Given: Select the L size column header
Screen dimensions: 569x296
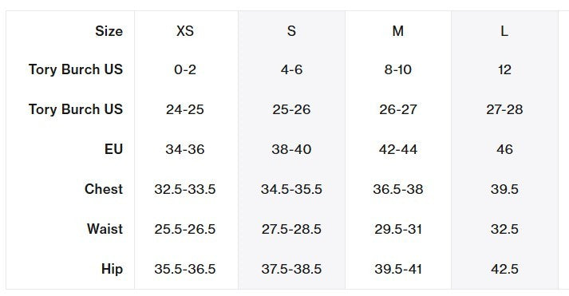Looking at the screenshot, I should pyautogui.click(x=504, y=31).
